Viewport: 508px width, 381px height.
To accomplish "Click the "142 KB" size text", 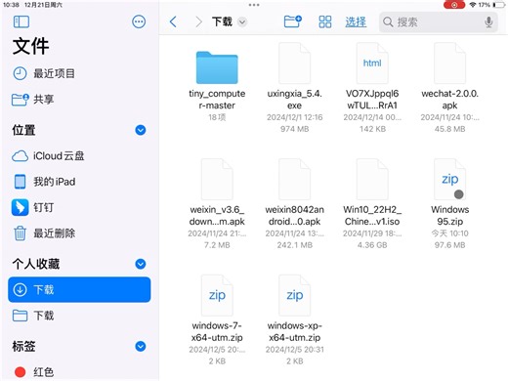I will pos(372,129).
